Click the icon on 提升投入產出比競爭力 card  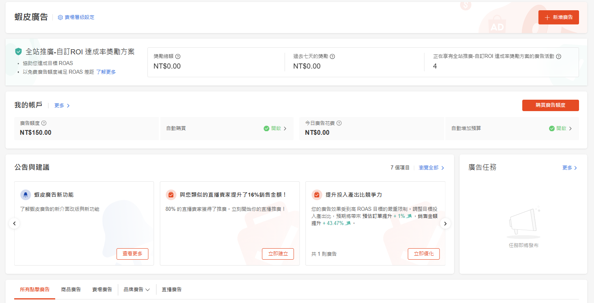(317, 195)
